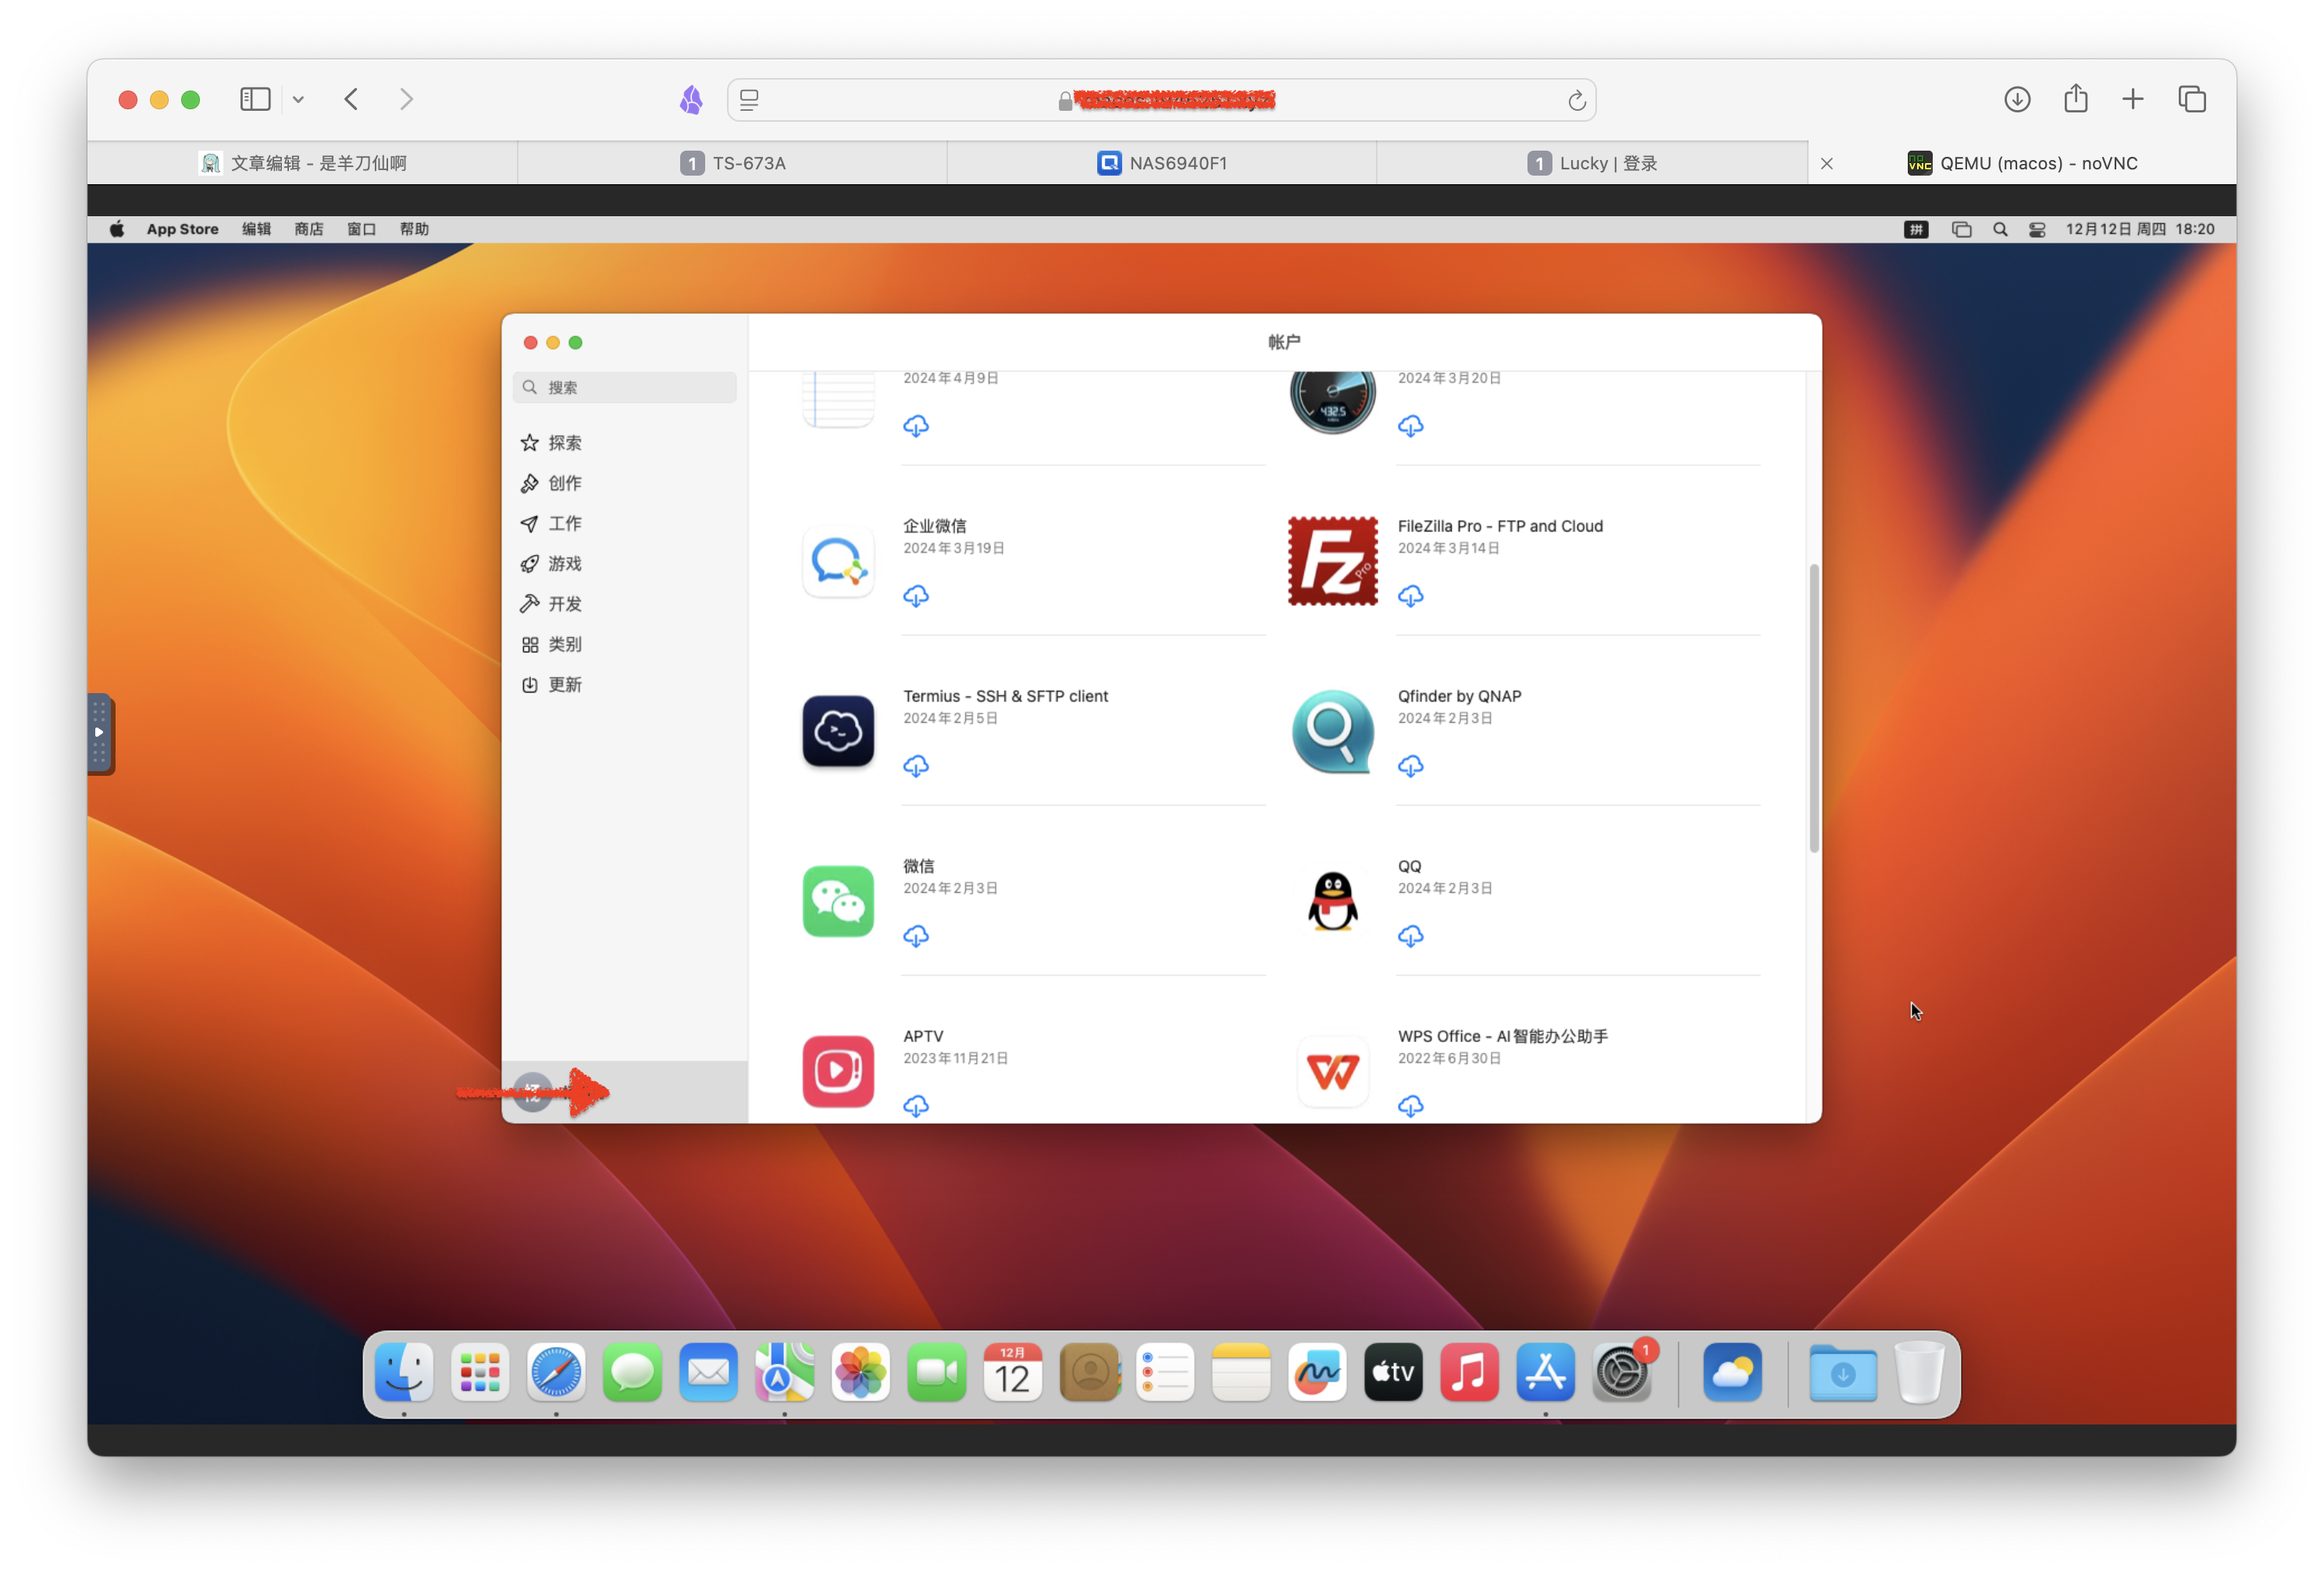The height and width of the screenshot is (1572, 2324).
Task: Open Launchpad in the Dock
Action: point(480,1373)
